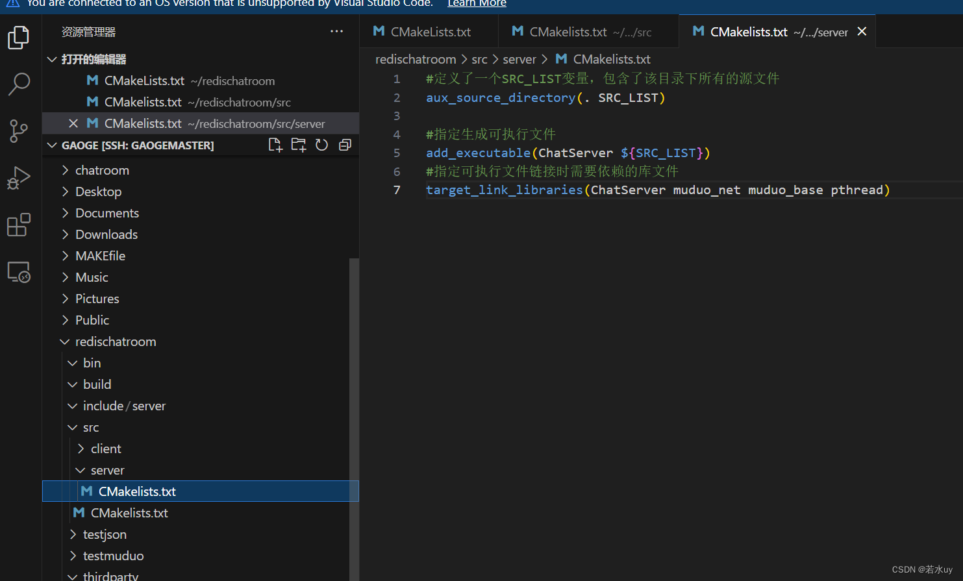Close the active server CMakelists.txt tab
Screen dimensions: 963x581
862,31
